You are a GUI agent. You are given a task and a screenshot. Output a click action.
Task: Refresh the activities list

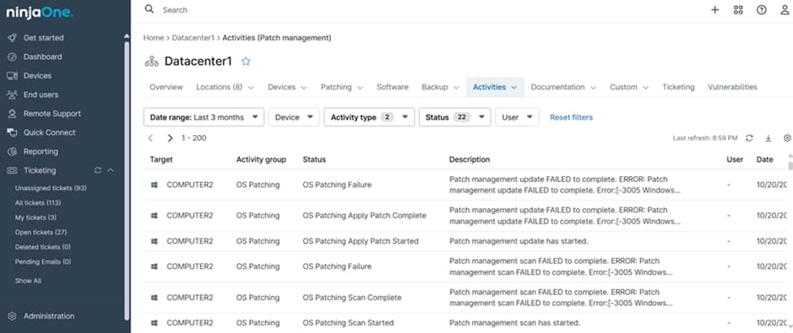749,137
